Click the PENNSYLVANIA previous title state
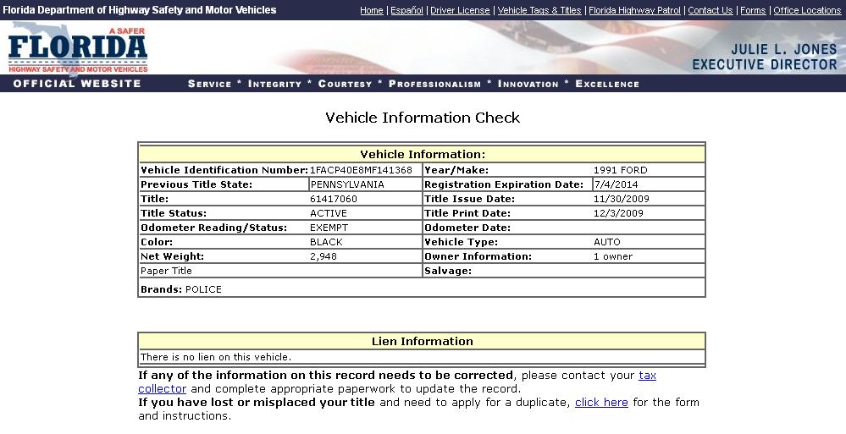 pos(347,184)
